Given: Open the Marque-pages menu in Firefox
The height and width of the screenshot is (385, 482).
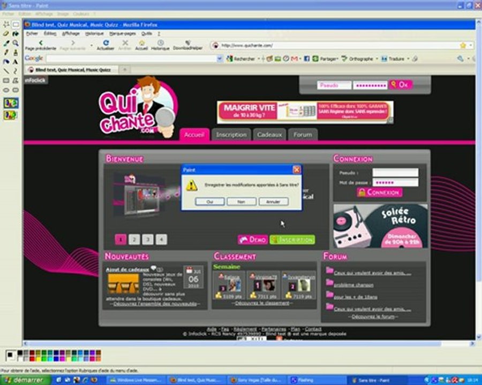Looking at the screenshot, I should pos(122,34).
